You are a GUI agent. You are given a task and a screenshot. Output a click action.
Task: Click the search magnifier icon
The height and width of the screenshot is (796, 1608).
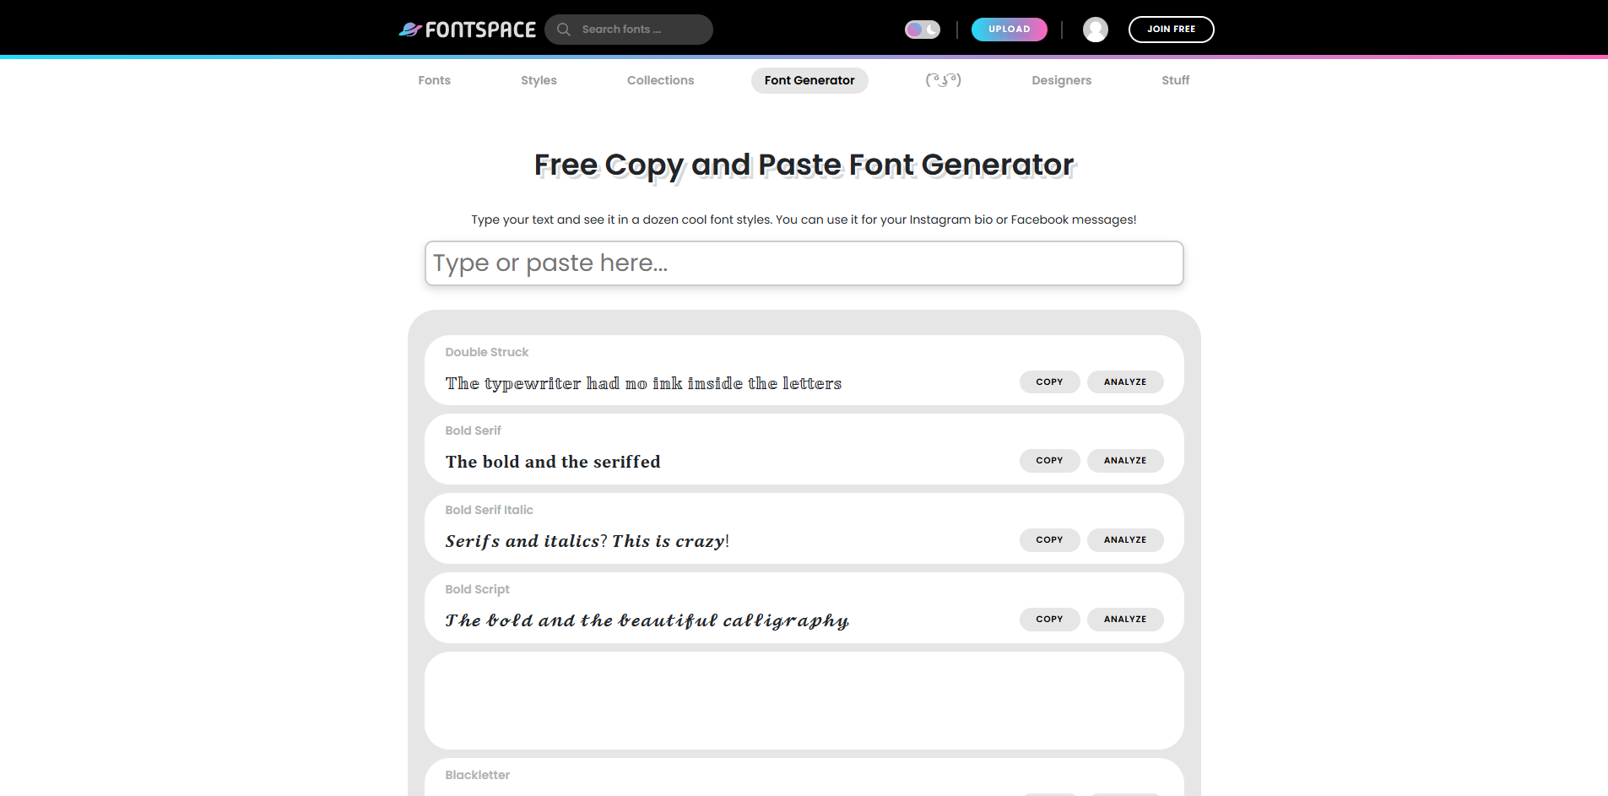(562, 29)
